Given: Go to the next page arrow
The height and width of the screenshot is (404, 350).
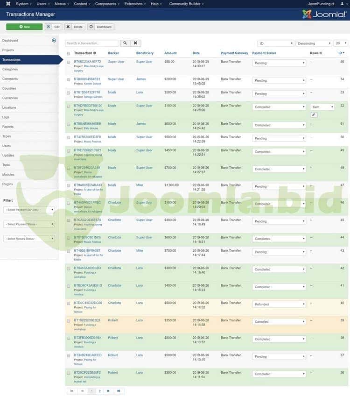Looking at the screenshot, I should tap(108, 391).
